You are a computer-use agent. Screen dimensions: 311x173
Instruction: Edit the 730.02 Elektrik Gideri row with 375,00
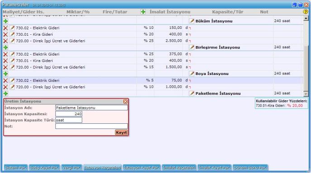tap(12, 54)
